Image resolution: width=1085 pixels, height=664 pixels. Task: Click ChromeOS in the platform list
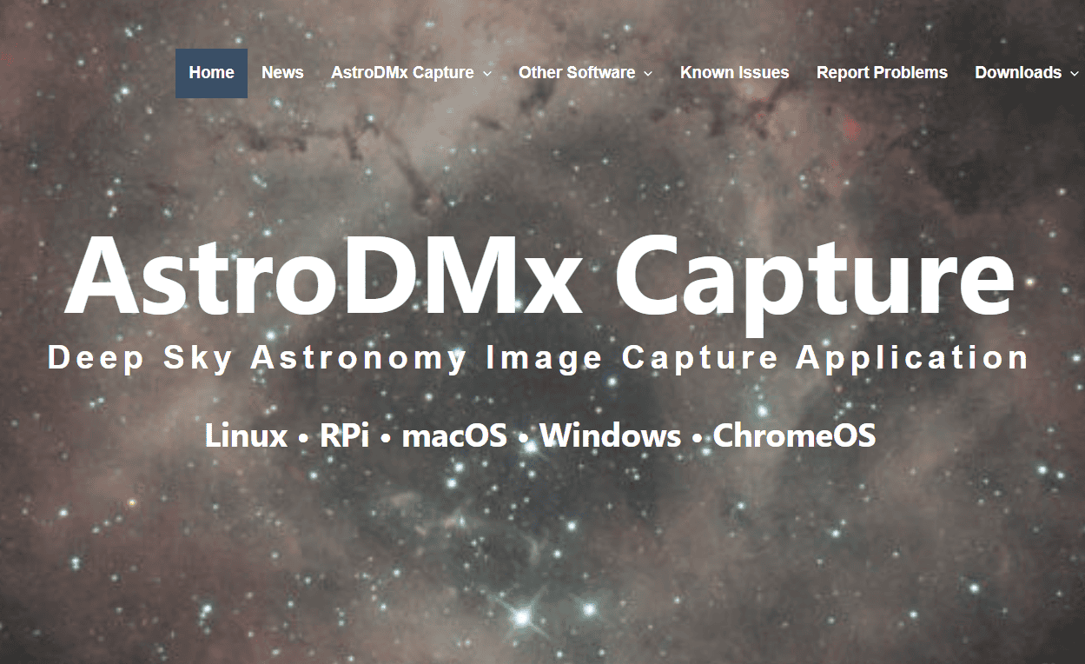(x=794, y=435)
